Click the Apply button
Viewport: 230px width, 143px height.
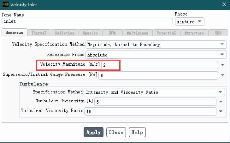94,132
